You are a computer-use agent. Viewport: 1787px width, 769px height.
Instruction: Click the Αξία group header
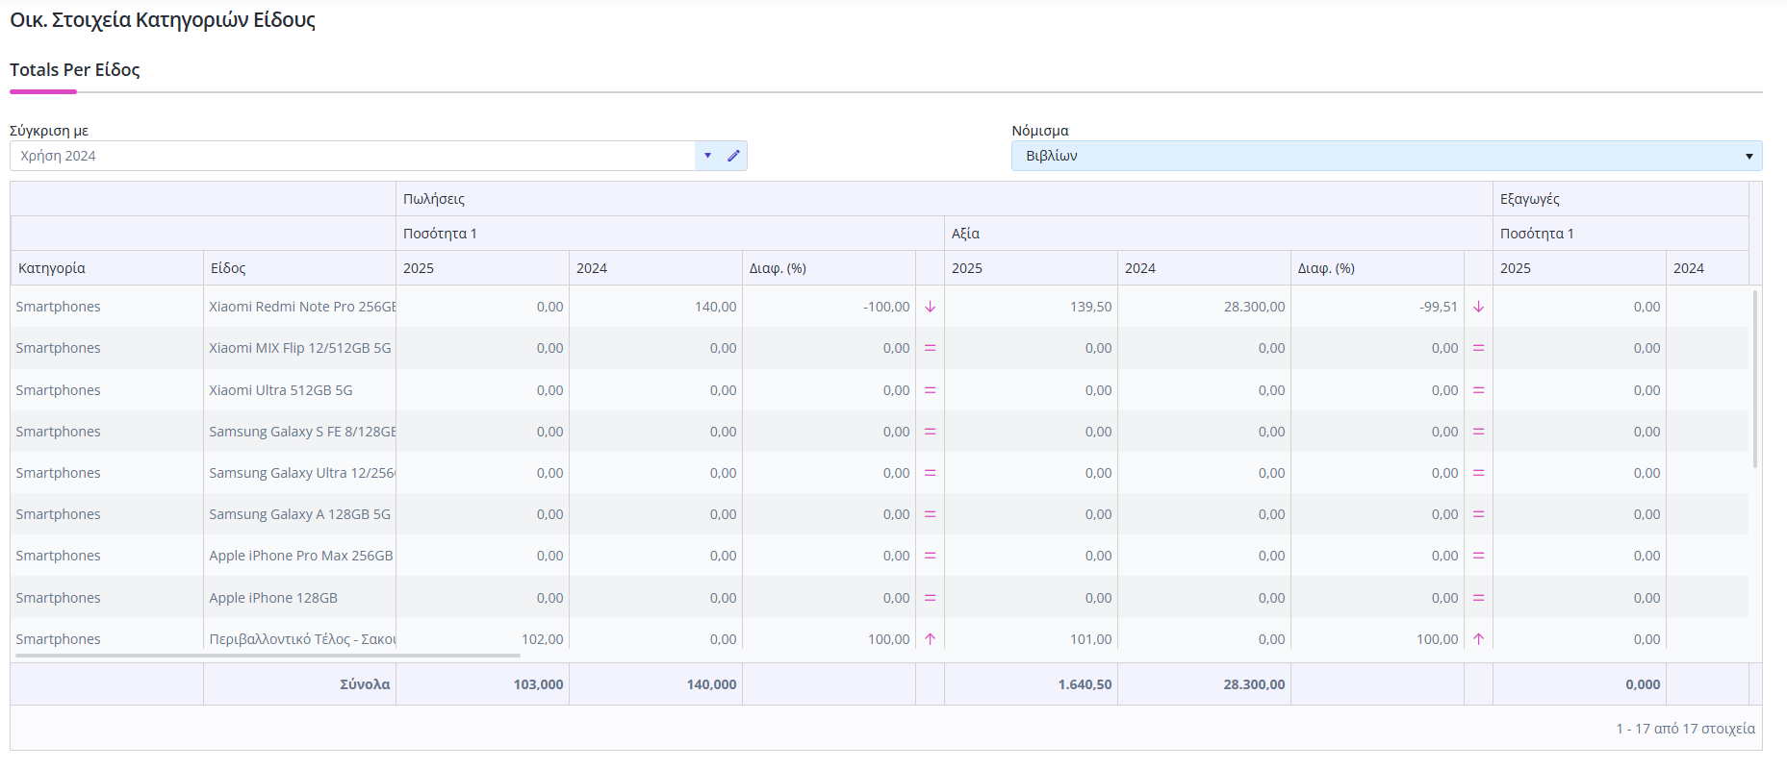(1218, 234)
